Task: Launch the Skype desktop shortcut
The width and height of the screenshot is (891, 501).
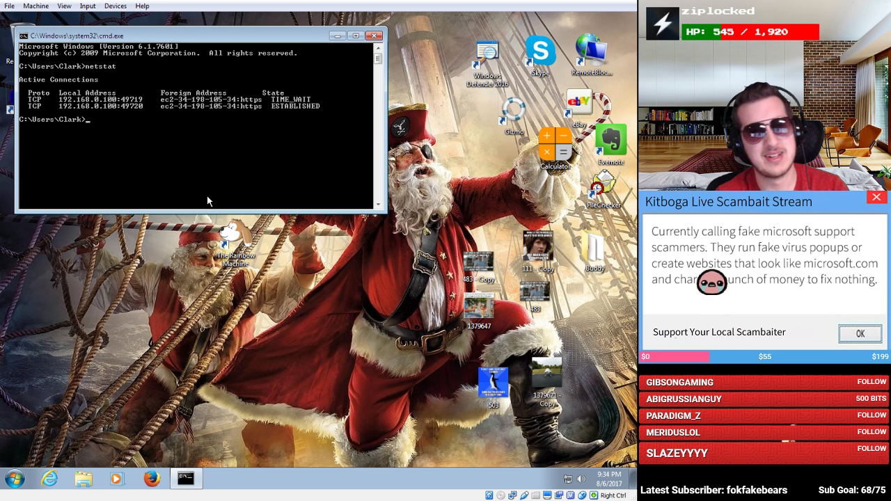Action: coord(540,56)
